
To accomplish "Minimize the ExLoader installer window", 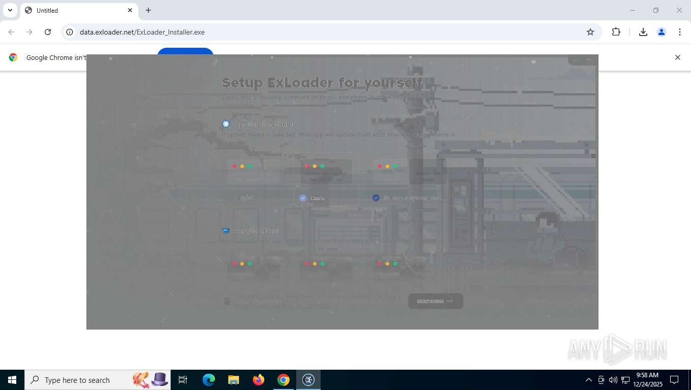I will 576,60.
